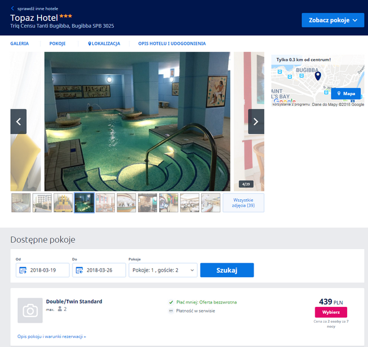Screen dimensions: 368x347
Task: Select the tenth gallery thumbnail
Action: 211,203
